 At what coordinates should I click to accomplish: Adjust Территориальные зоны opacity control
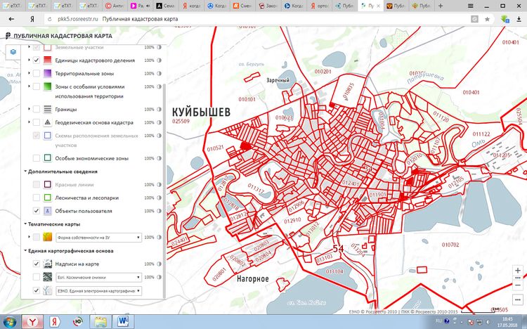coord(160,73)
